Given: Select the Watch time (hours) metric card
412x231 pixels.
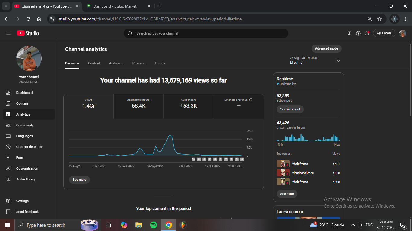Looking at the screenshot, I should (x=138, y=103).
